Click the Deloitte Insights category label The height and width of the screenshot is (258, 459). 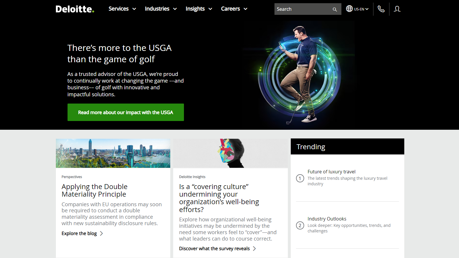coord(192,177)
